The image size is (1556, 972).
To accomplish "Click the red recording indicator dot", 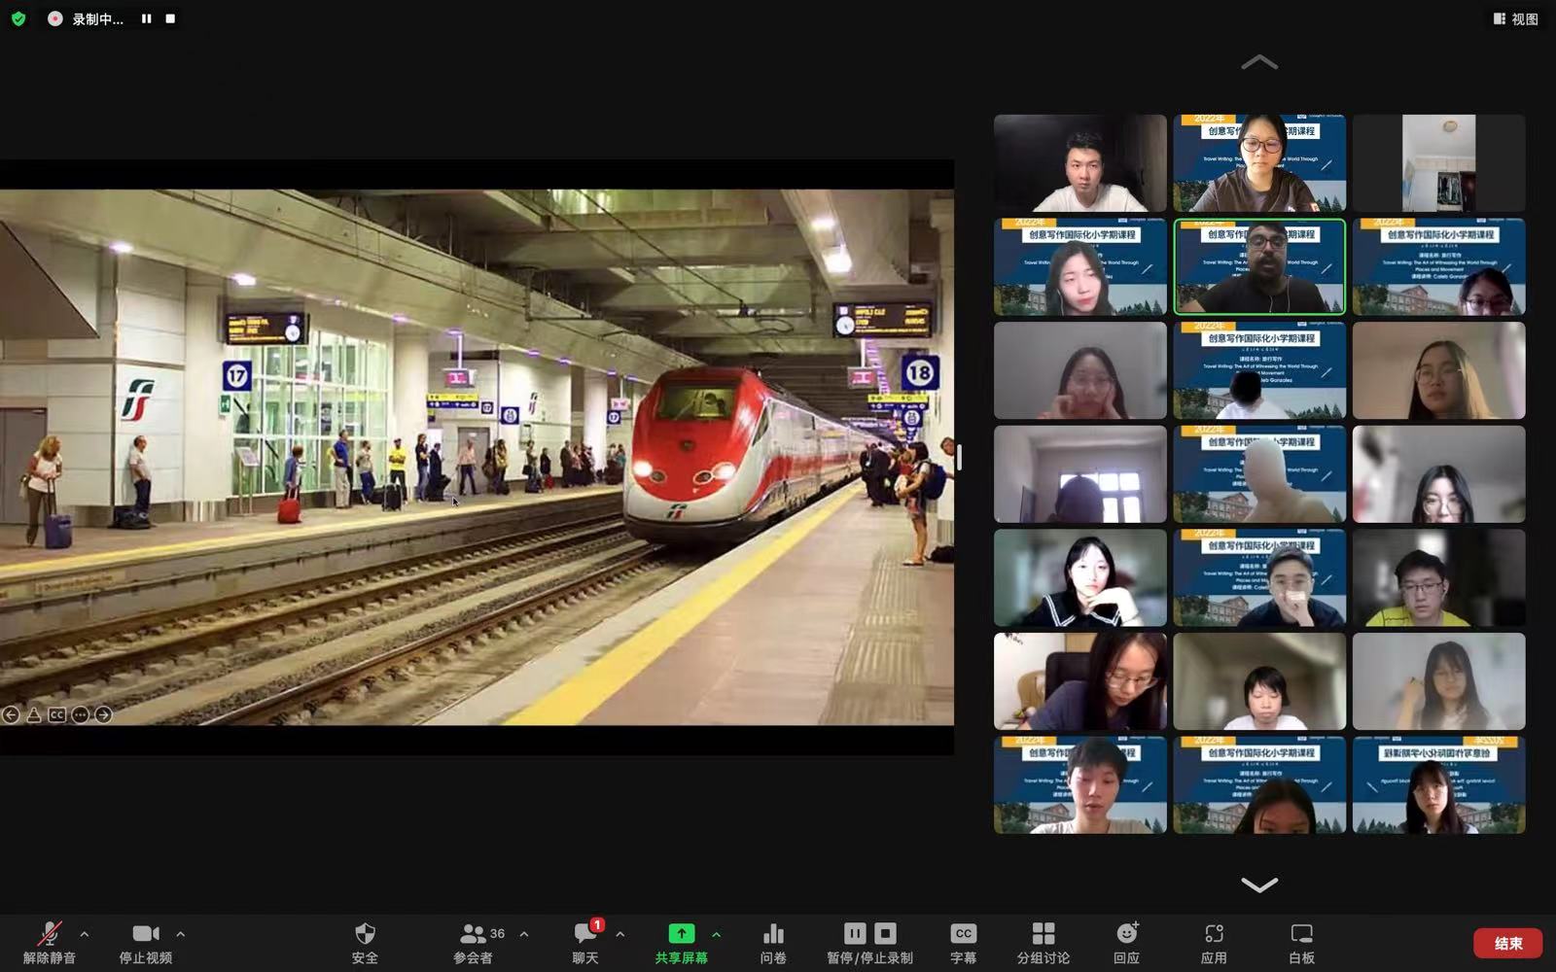I will click(55, 18).
